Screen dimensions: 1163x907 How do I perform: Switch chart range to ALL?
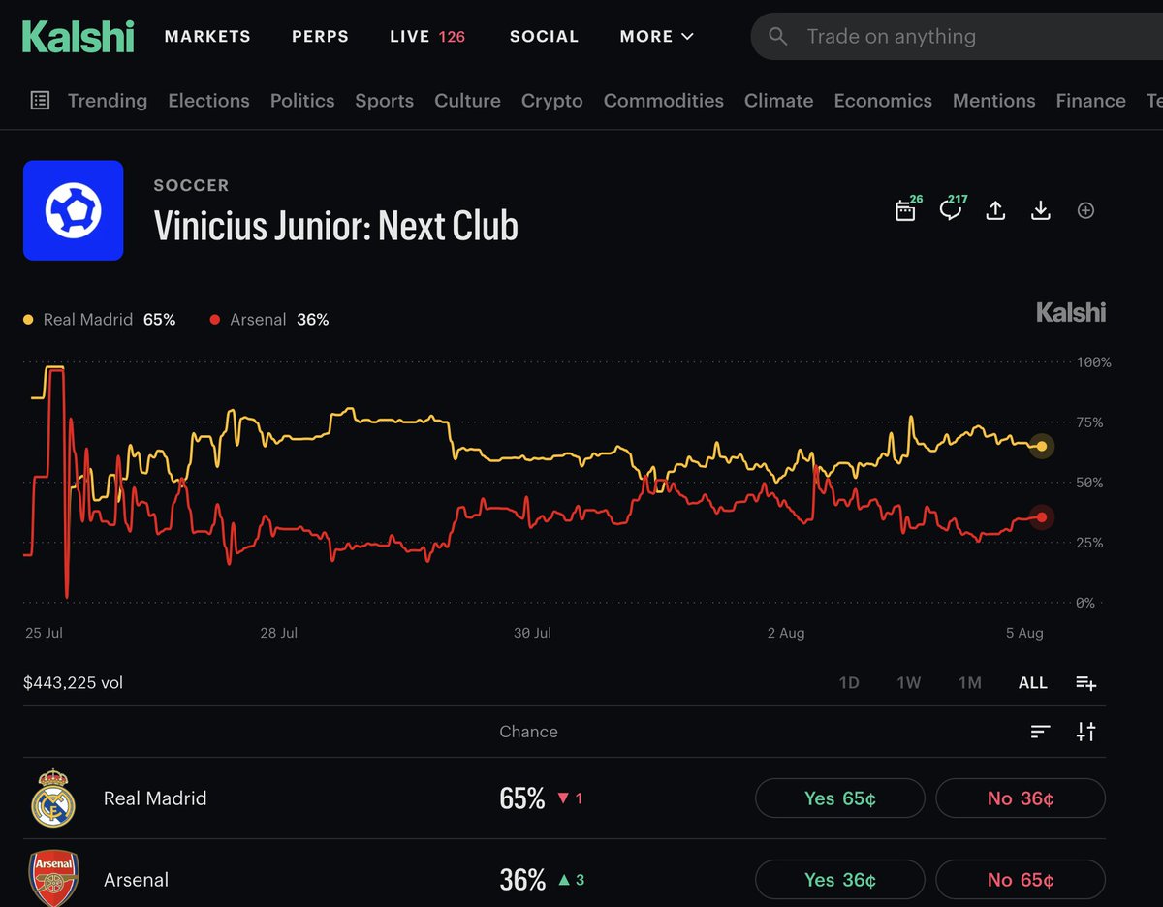coord(1033,683)
